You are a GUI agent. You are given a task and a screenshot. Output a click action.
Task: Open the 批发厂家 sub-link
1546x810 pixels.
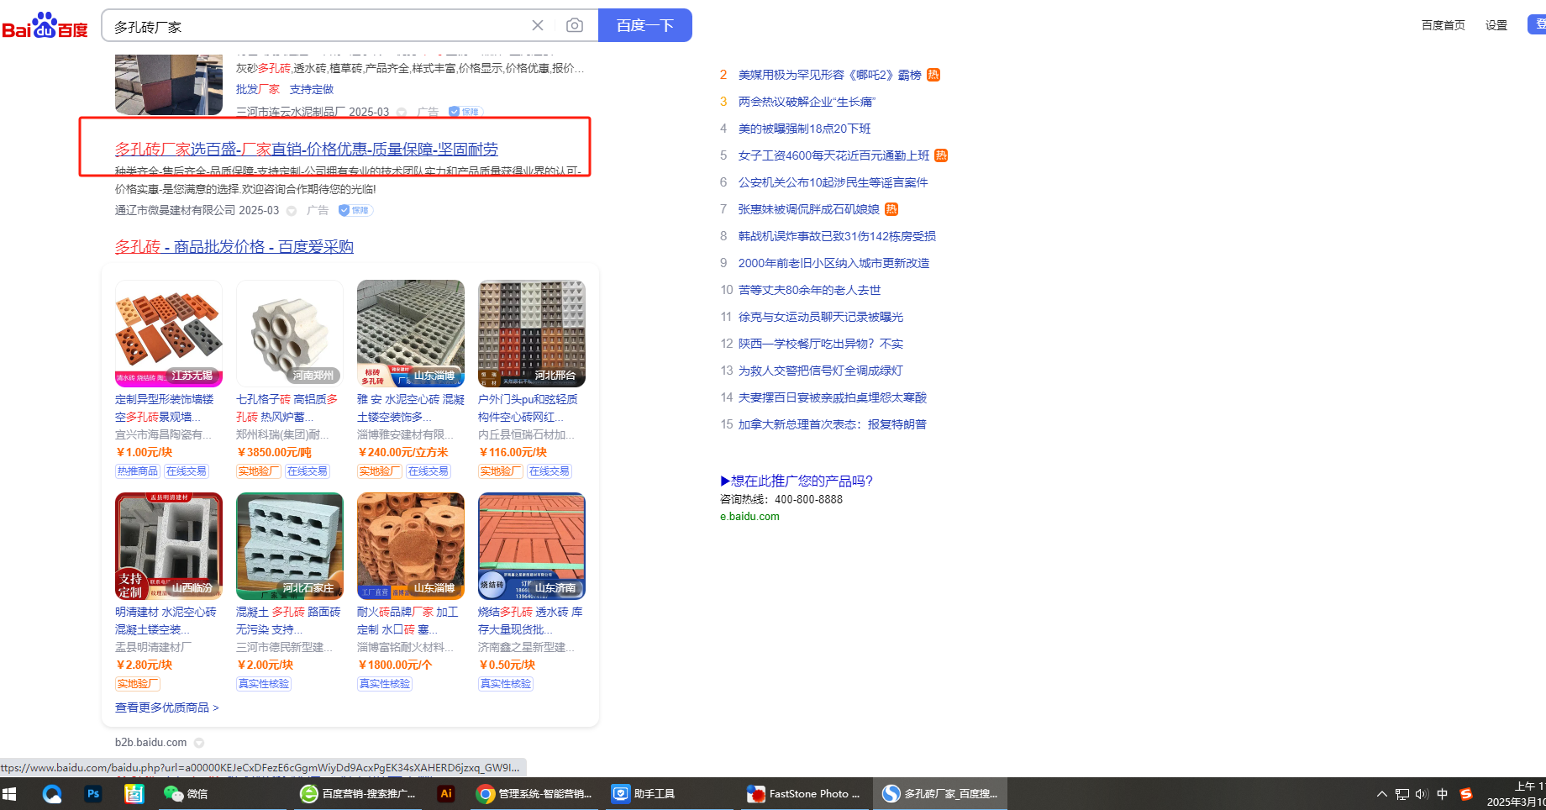coord(258,89)
